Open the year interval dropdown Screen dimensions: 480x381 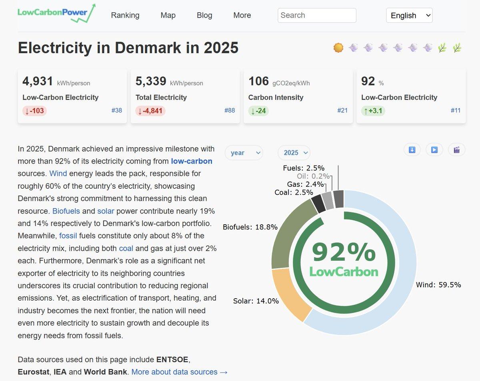tap(244, 153)
